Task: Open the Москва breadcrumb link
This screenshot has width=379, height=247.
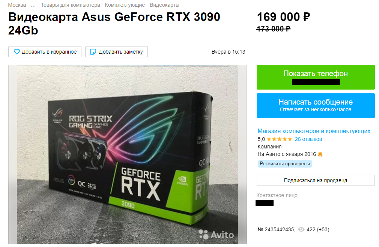Action: 17,5
